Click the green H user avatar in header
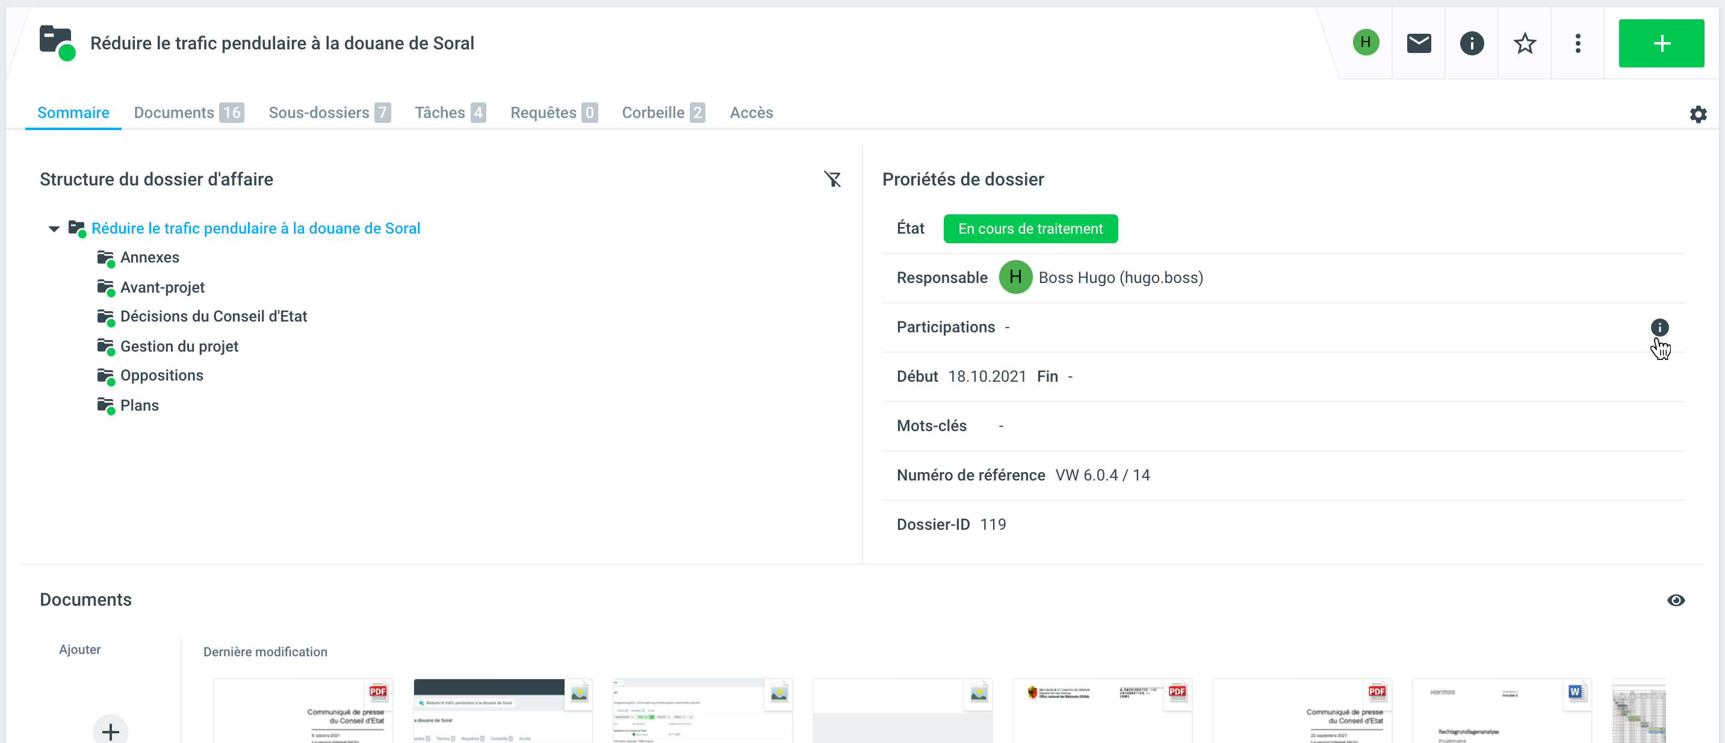Screen dimensions: 1725x743 click(x=1366, y=43)
